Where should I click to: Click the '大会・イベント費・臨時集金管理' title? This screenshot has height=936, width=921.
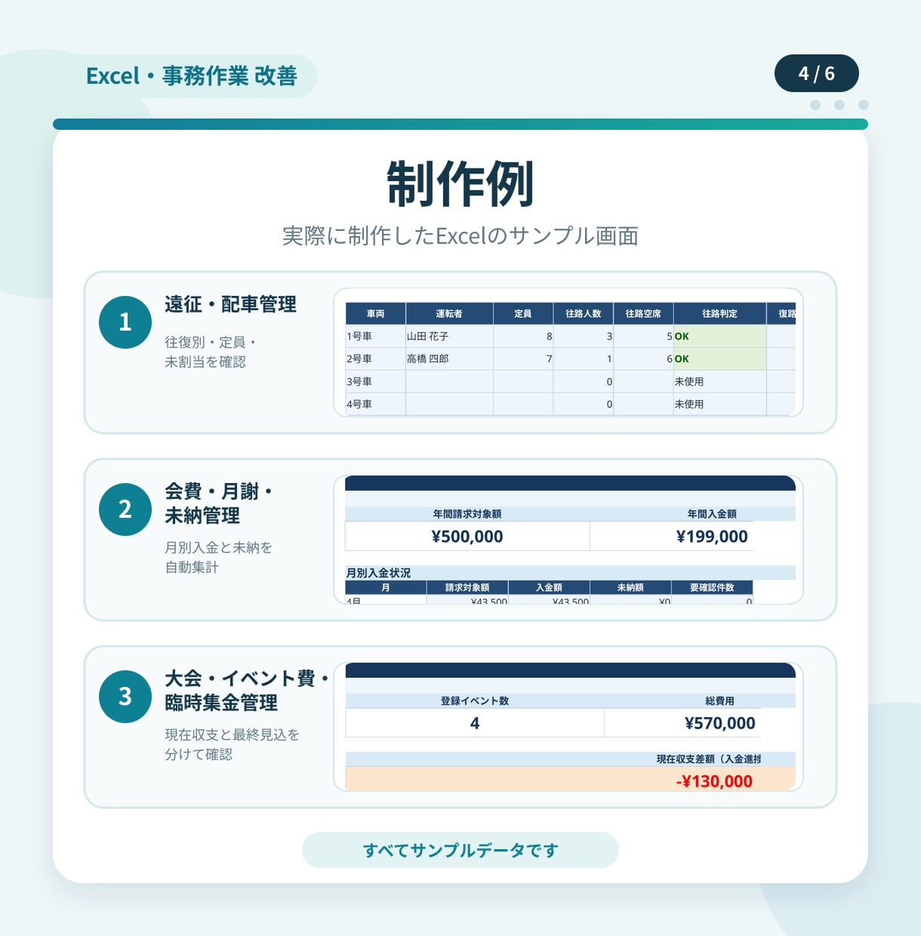point(248,691)
